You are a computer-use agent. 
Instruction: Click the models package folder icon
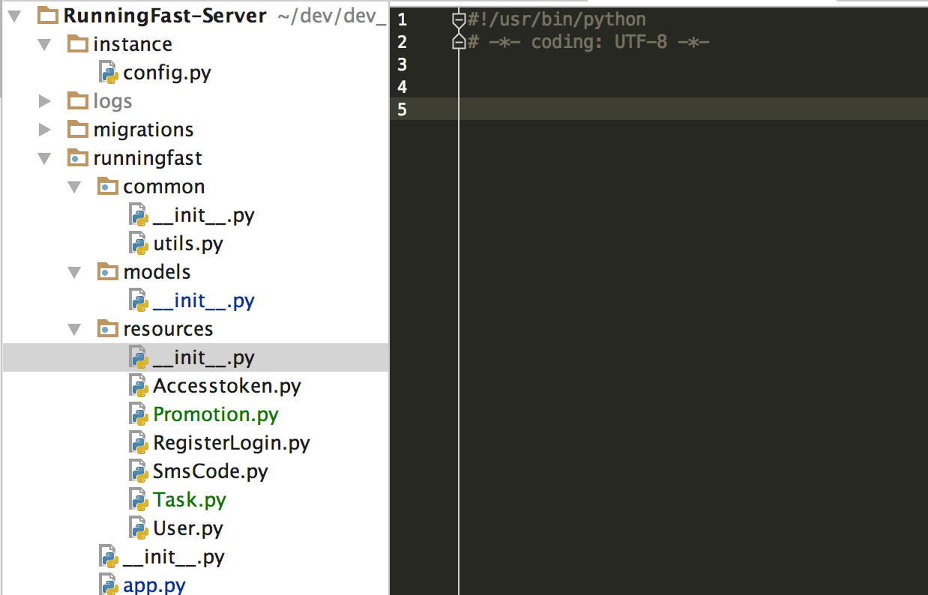point(109,272)
